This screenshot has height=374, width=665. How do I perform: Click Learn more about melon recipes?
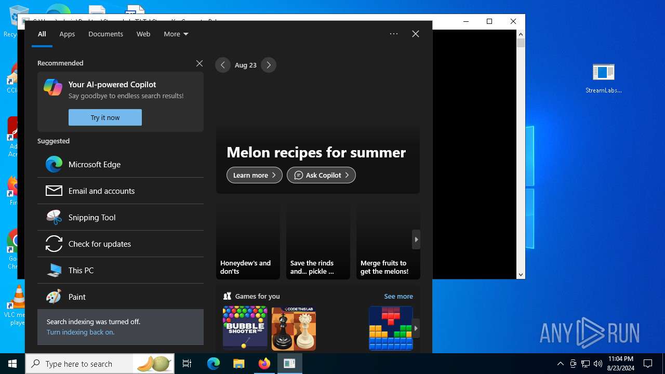tap(255, 175)
